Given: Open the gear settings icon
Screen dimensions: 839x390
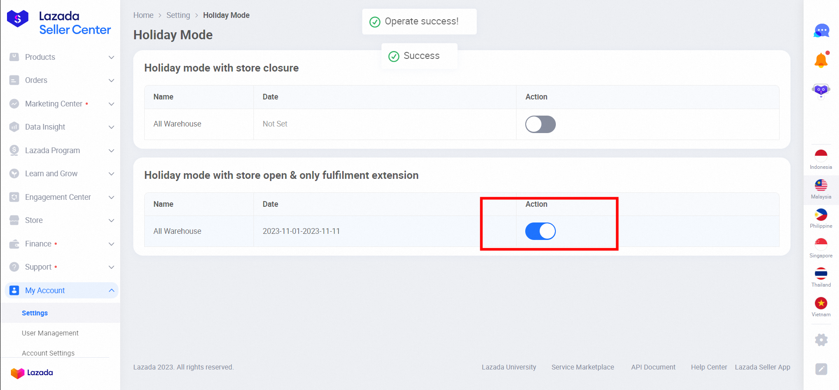Looking at the screenshot, I should click(x=821, y=340).
